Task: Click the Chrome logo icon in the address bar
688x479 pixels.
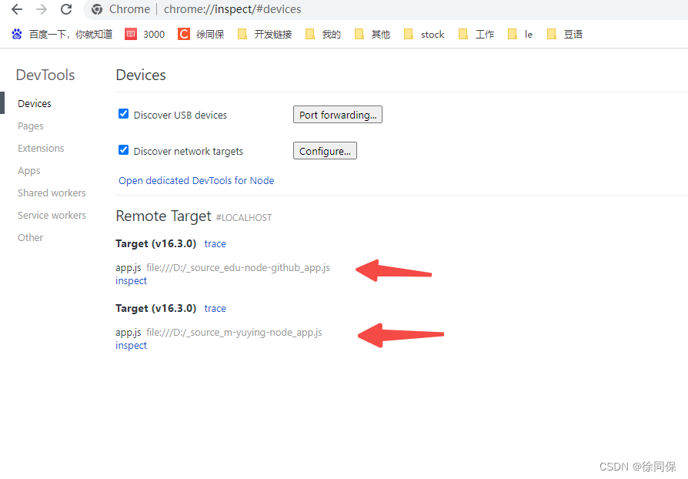Action: click(97, 9)
